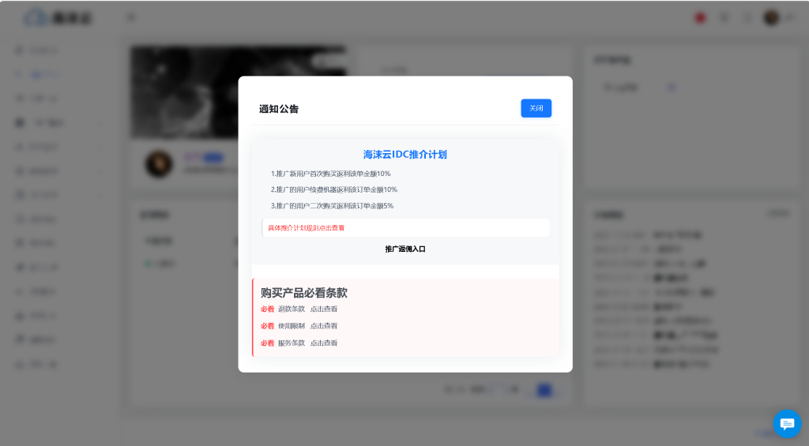809x446 pixels.
Task: Select the 退款条款 label text
Action: tap(292, 309)
